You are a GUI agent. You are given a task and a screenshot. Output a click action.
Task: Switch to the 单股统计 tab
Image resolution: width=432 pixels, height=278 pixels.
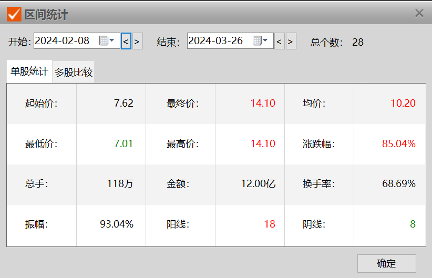click(29, 71)
